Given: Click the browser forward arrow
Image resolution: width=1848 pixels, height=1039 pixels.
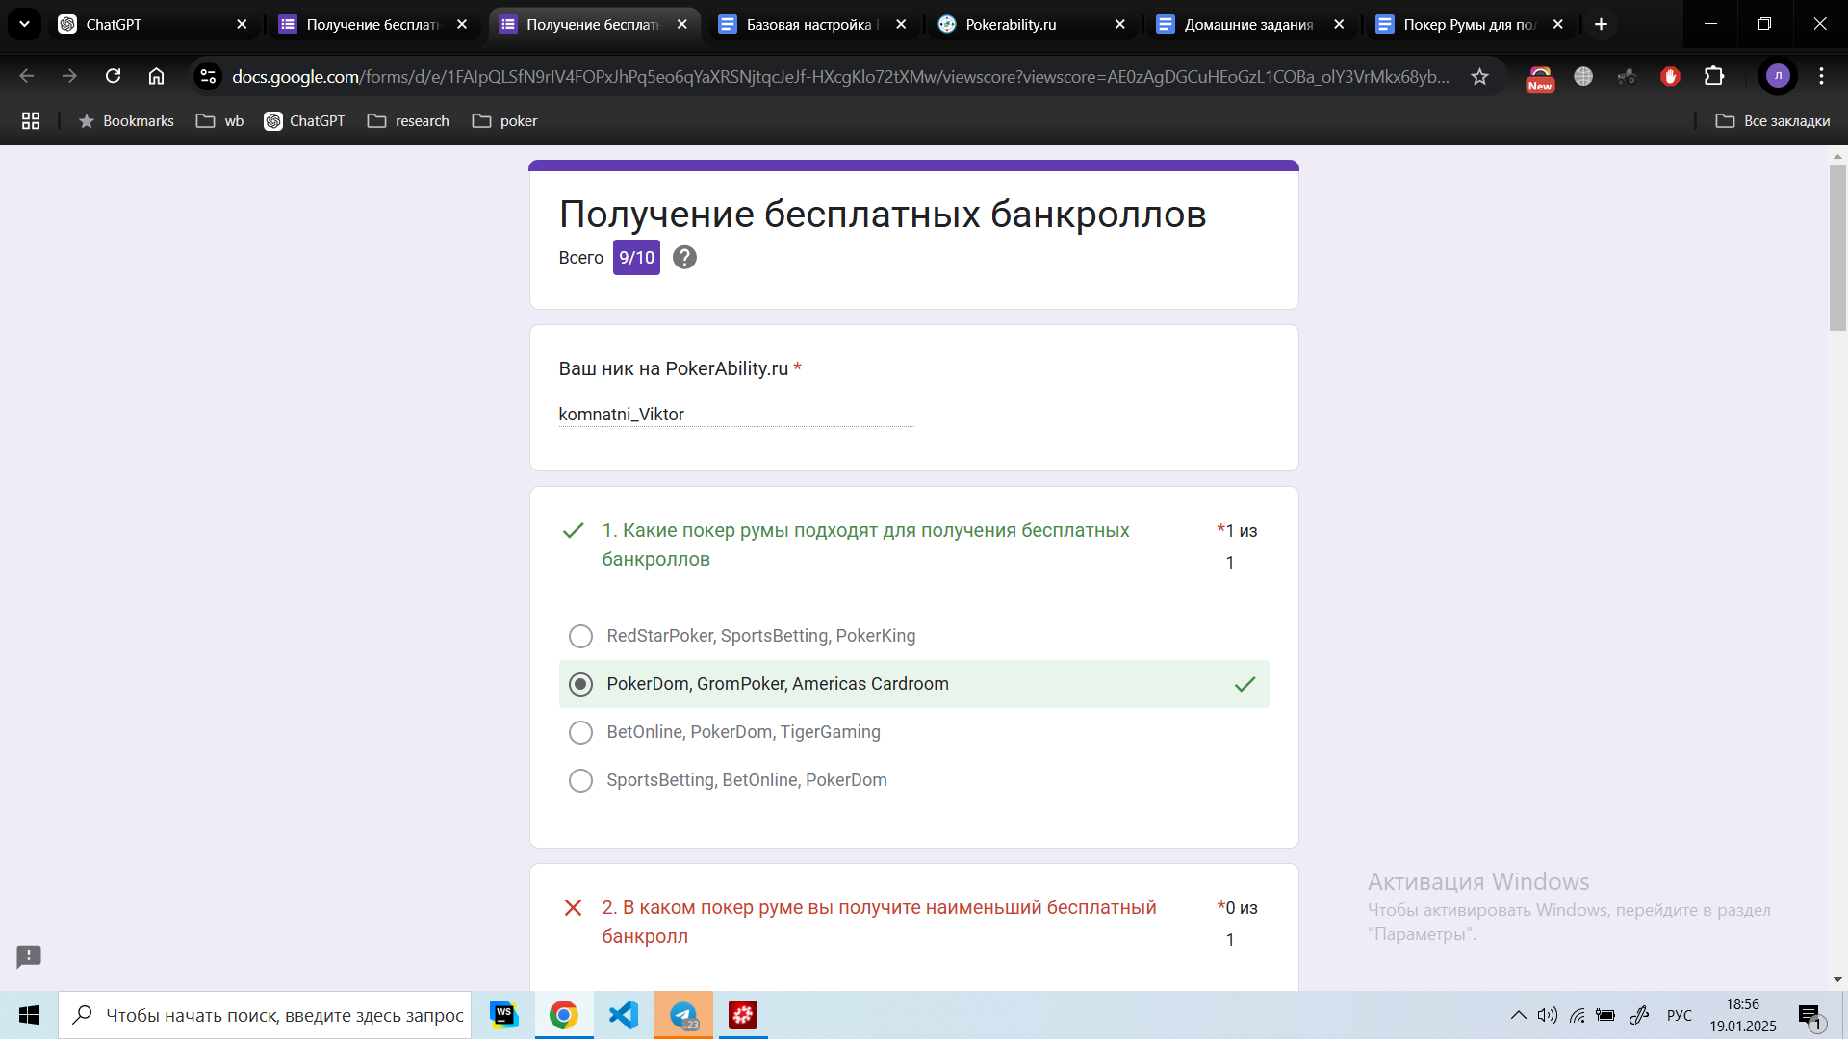Looking at the screenshot, I should tap(69, 76).
